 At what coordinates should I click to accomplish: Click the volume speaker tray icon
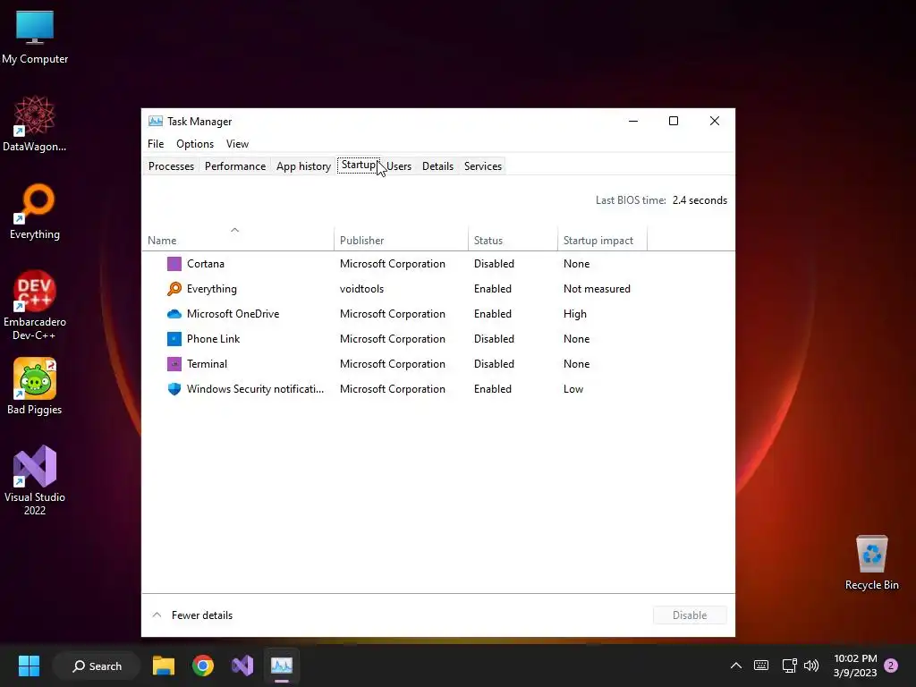coord(811,666)
